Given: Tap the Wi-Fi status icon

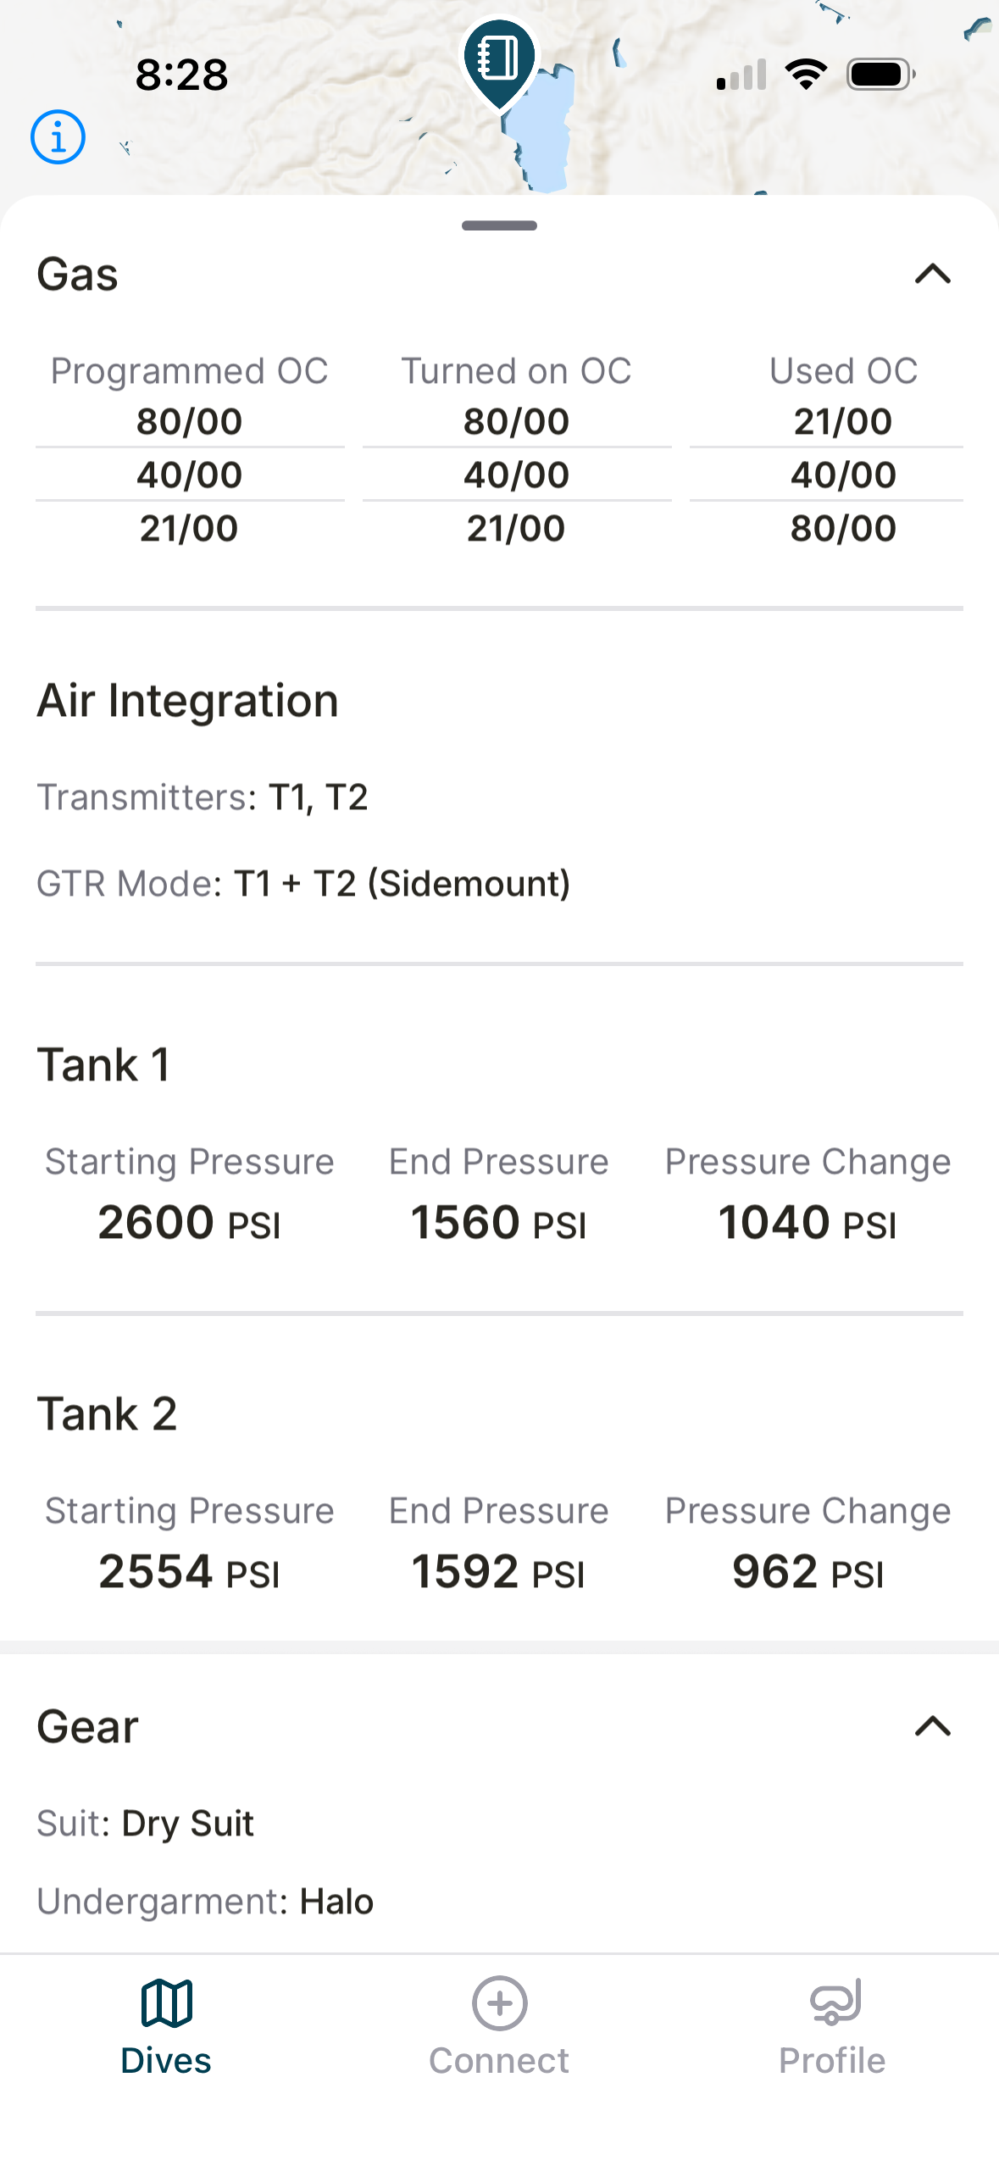Looking at the screenshot, I should (806, 75).
